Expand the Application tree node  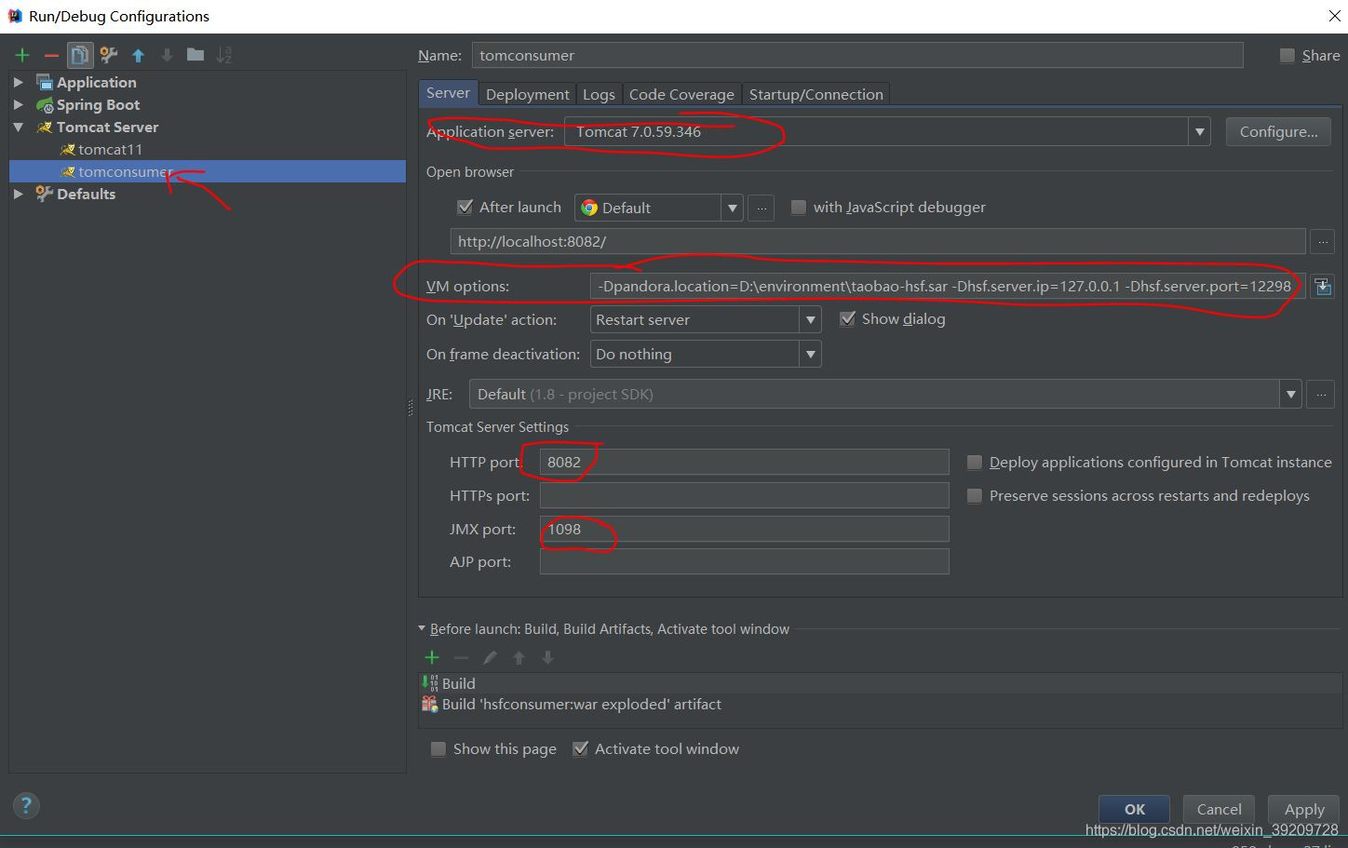point(19,82)
